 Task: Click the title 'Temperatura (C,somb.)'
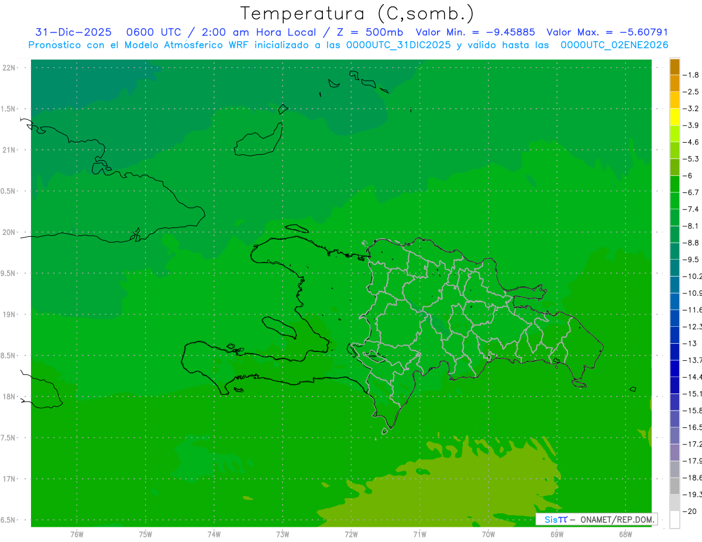[x=357, y=13]
